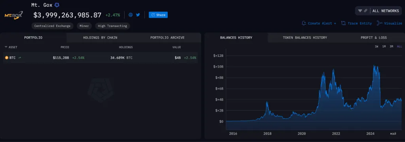Click the Trace Entity icon
405x142 pixels.
[x=343, y=23]
